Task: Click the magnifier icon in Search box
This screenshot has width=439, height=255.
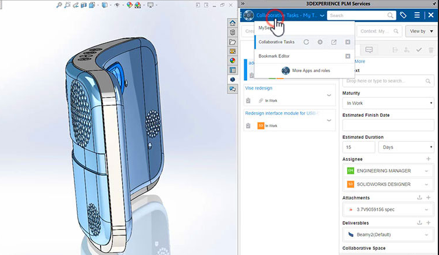Action: click(390, 15)
